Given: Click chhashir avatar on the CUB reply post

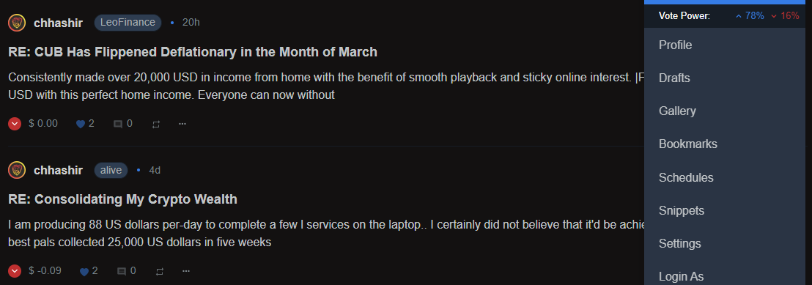Looking at the screenshot, I should pyautogui.click(x=17, y=23).
